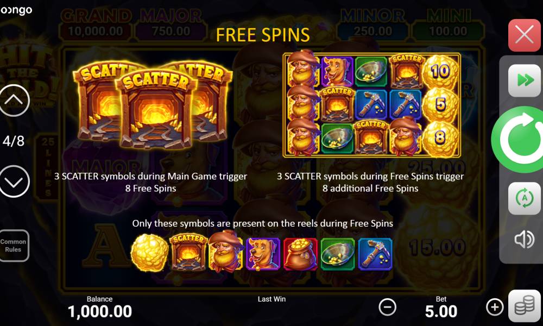
Task: Go to next paytable page
Action: coord(14,181)
